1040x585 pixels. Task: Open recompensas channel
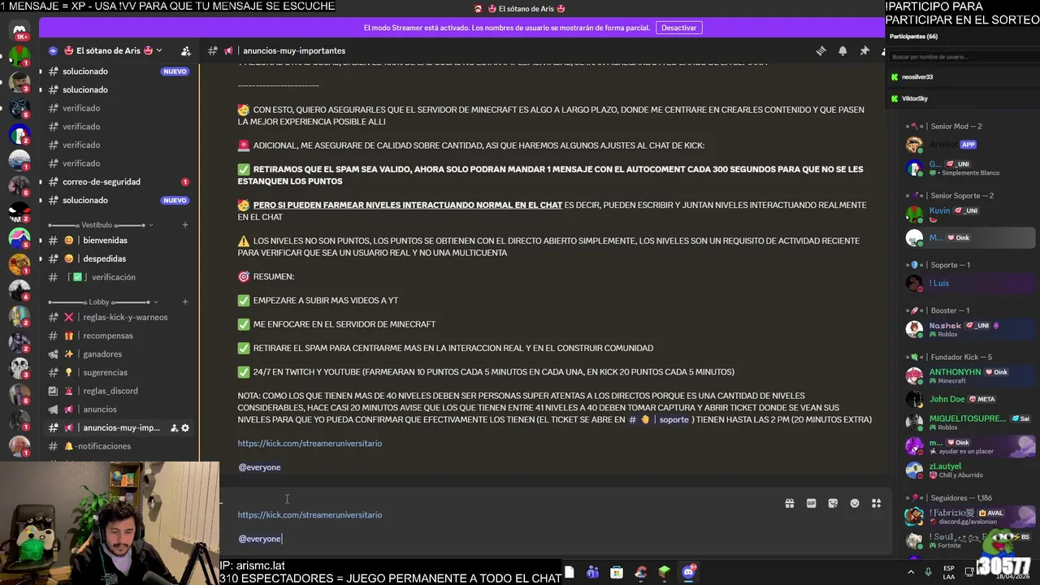(119, 336)
